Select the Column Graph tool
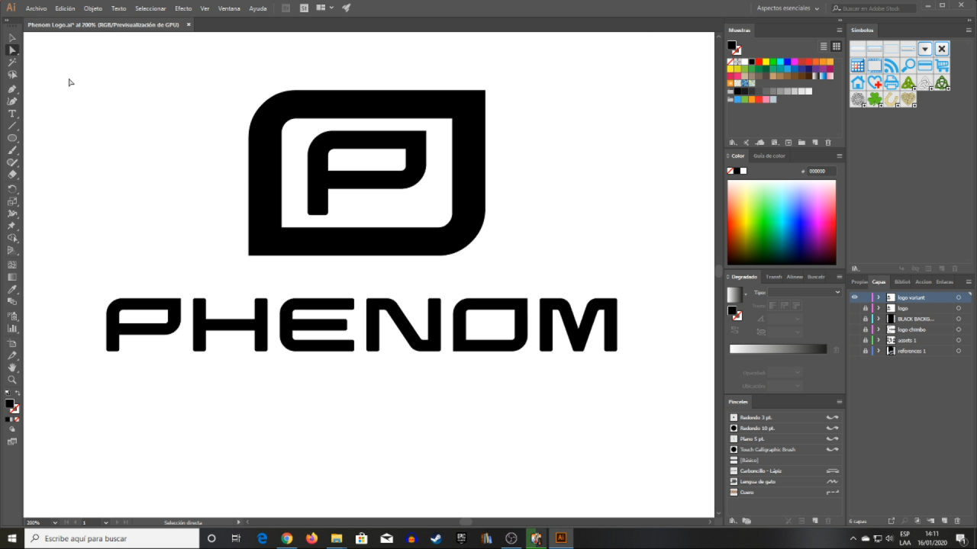 pyautogui.click(x=12, y=329)
